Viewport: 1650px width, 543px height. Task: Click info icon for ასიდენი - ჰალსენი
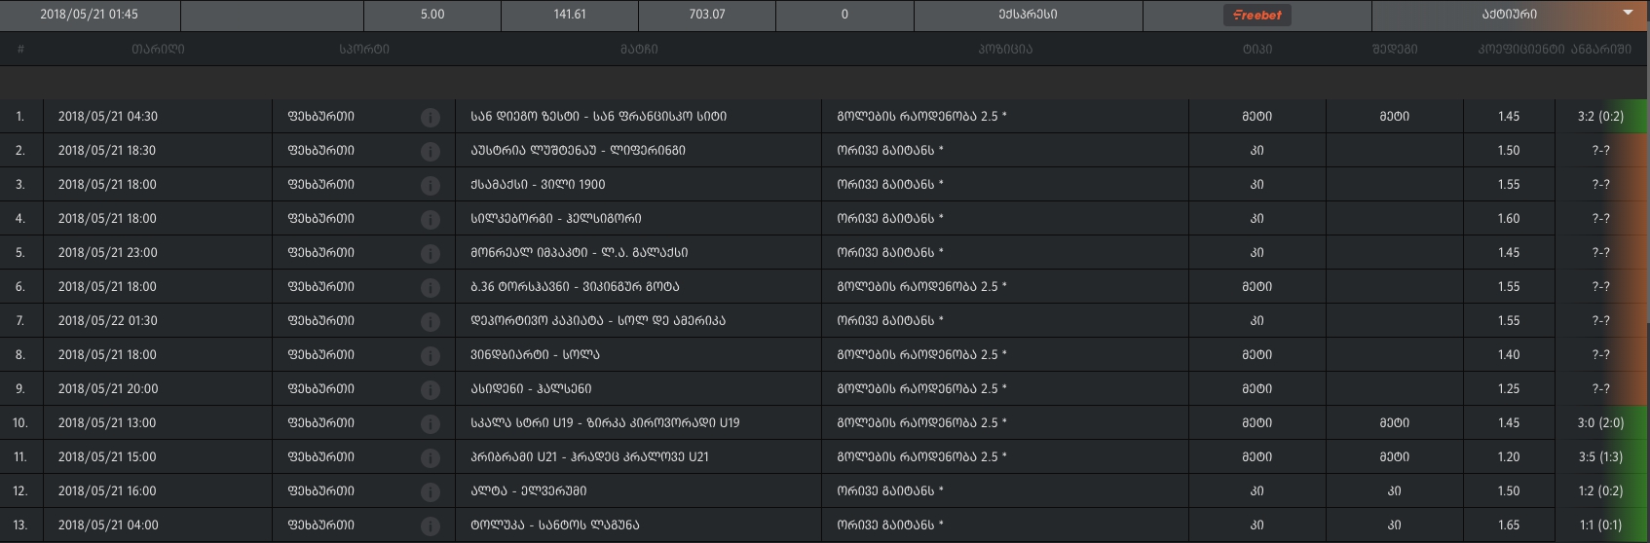[430, 389]
